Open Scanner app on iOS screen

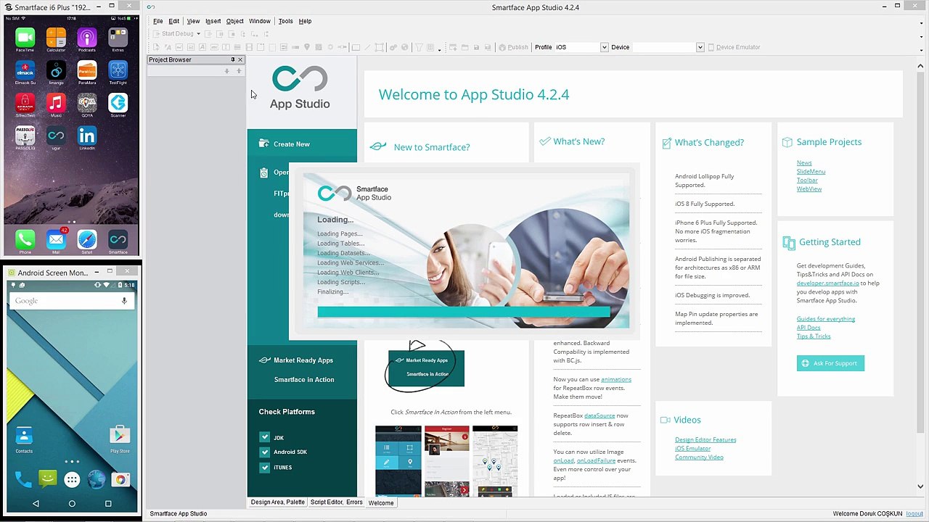point(118,103)
